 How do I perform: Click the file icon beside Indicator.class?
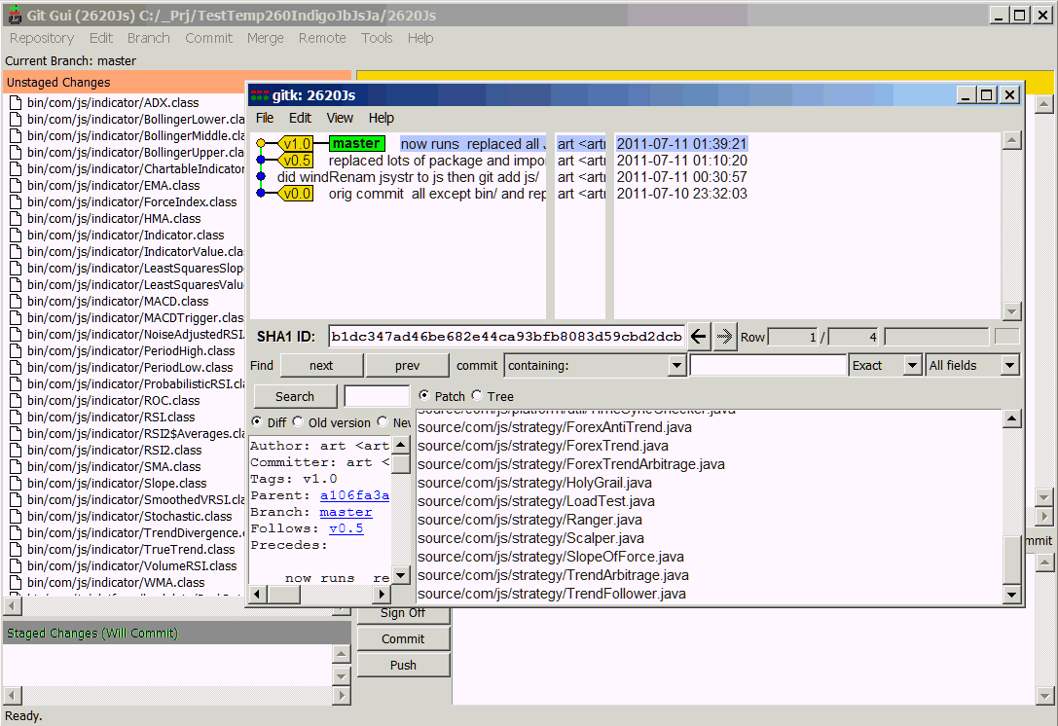[15, 235]
